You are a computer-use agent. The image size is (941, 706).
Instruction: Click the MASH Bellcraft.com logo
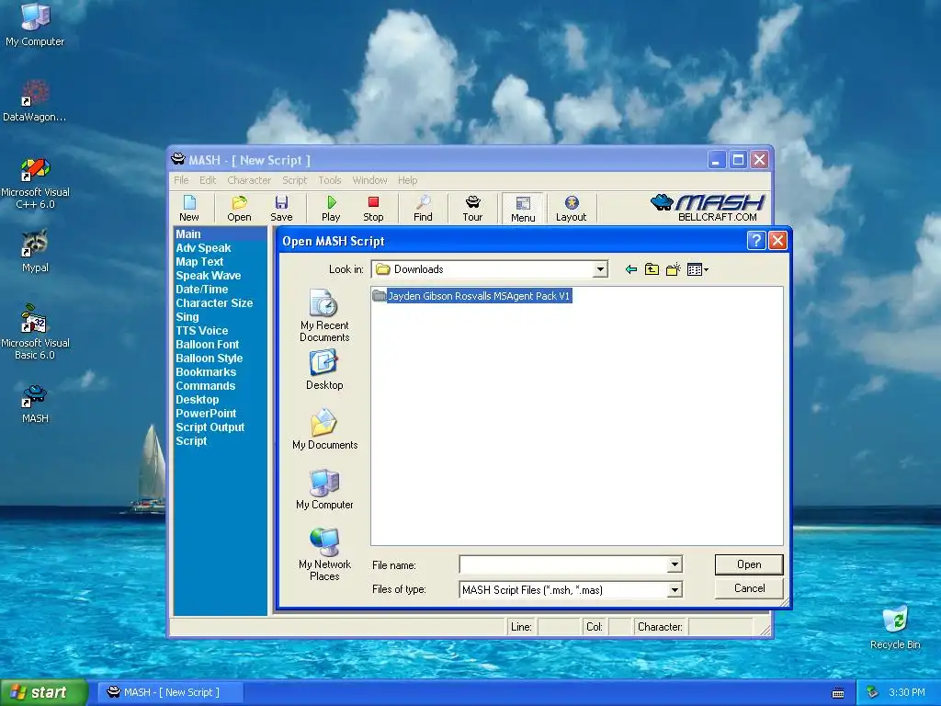tap(709, 208)
